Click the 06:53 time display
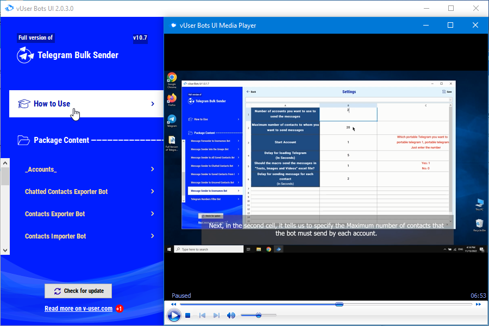489x326 pixels. click(x=478, y=296)
